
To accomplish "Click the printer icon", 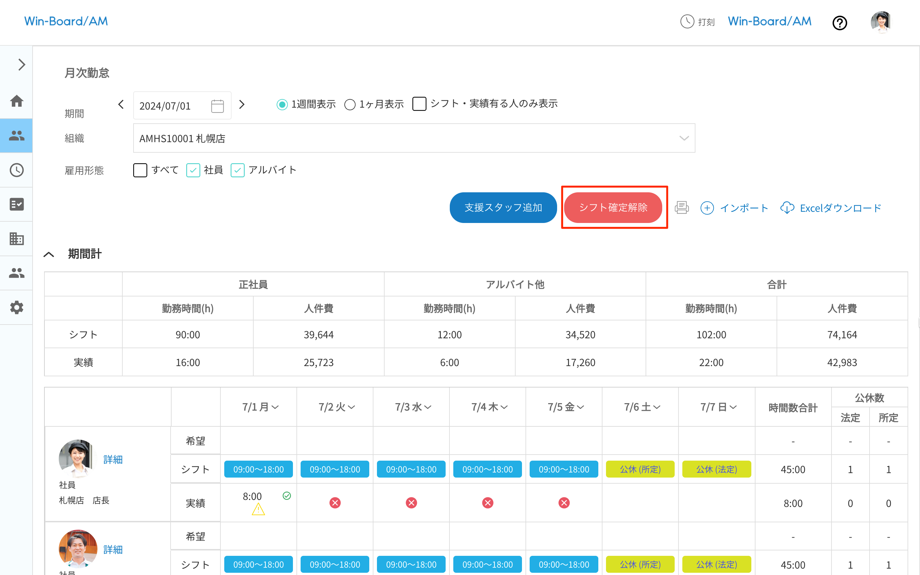I will pyautogui.click(x=681, y=208).
